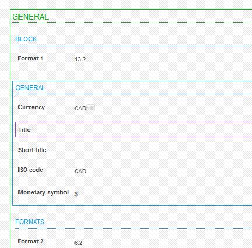The height and width of the screenshot is (248, 252).
Task: Click the empty Short title field
Action: point(163,150)
